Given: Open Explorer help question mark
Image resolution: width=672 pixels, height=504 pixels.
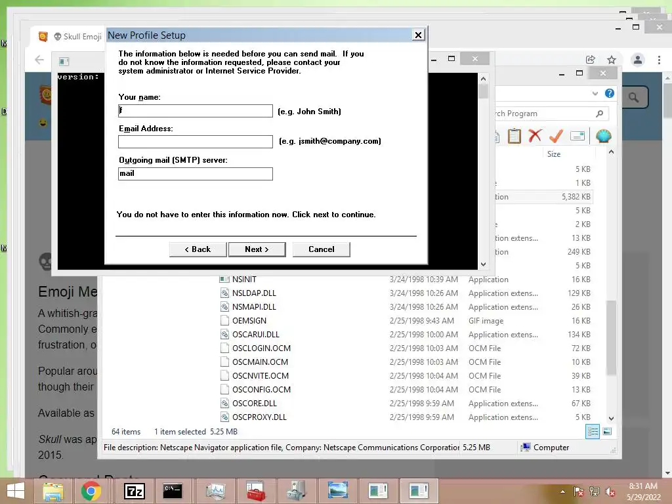Looking at the screenshot, I should click(x=610, y=93).
